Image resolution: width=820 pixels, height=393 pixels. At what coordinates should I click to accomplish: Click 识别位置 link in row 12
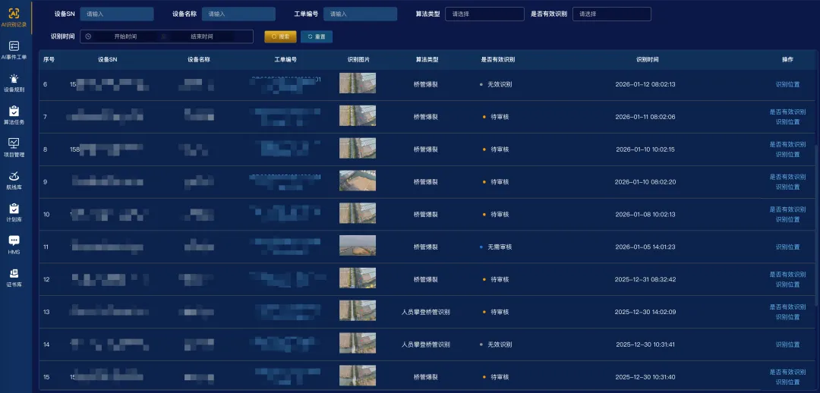(x=787, y=285)
